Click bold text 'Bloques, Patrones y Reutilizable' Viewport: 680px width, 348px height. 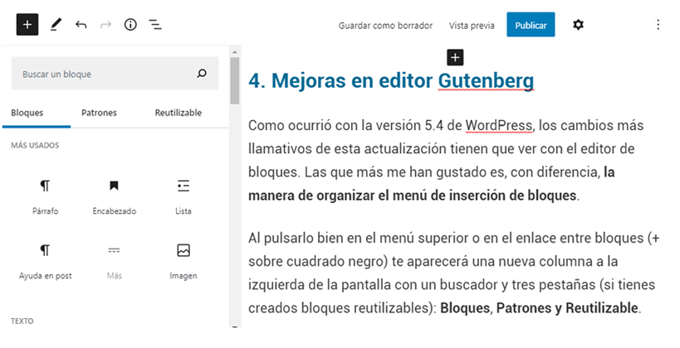coord(539,308)
